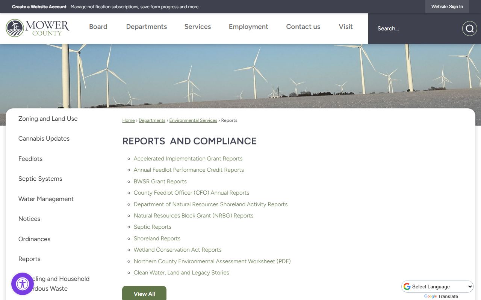
Task: Open BWSR Grant Reports link
Action: pos(160,181)
